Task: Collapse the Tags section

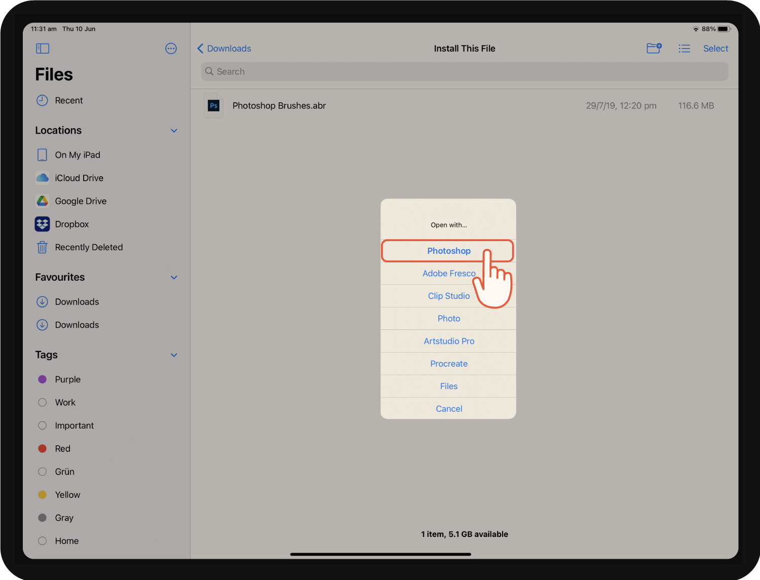Action: 174,355
